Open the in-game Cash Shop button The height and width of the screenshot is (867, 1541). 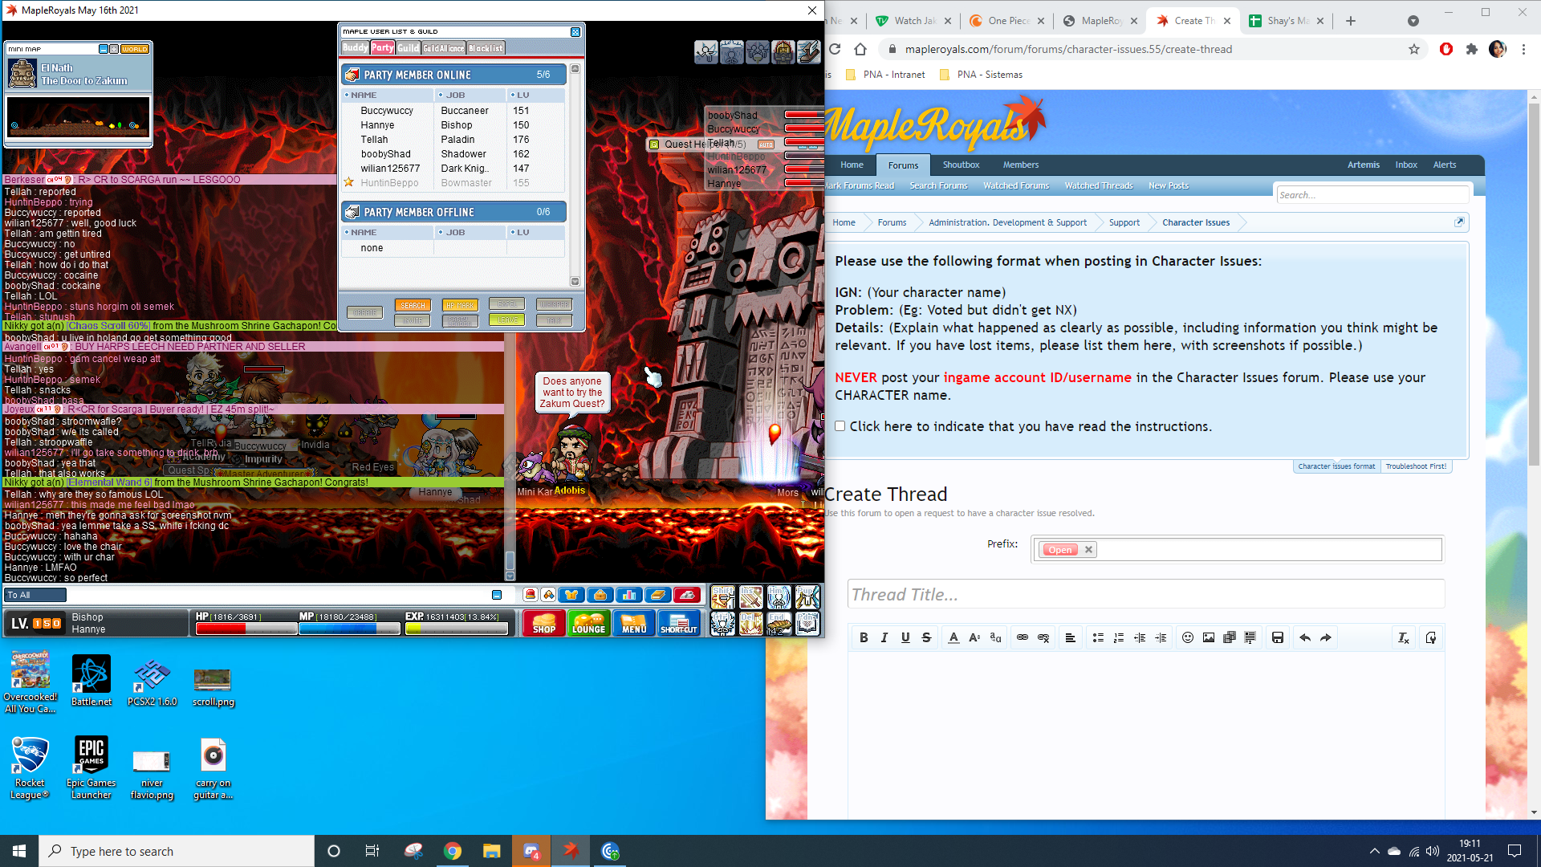543,624
